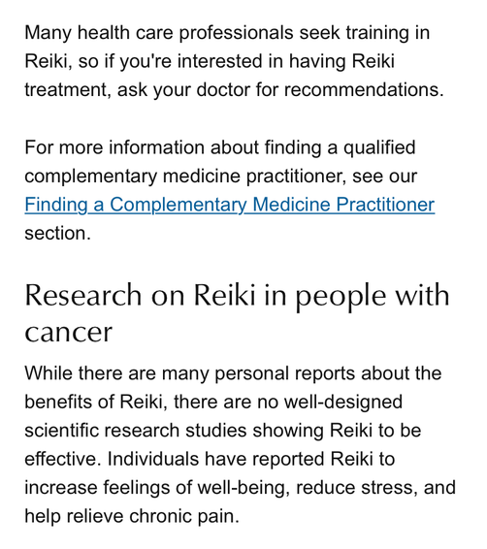Click the "Research on Reiki in people with cancer" heading
This screenshot has width=487, height=549.
pos(237,313)
